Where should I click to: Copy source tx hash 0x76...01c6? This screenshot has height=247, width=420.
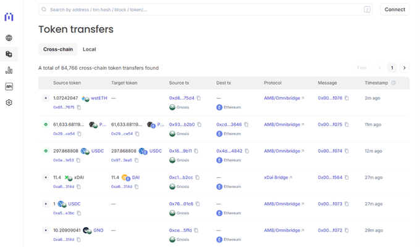pos(198,204)
